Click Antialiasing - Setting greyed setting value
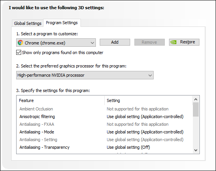216x171 pixels. pyautogui.click(x=145, y=140)
